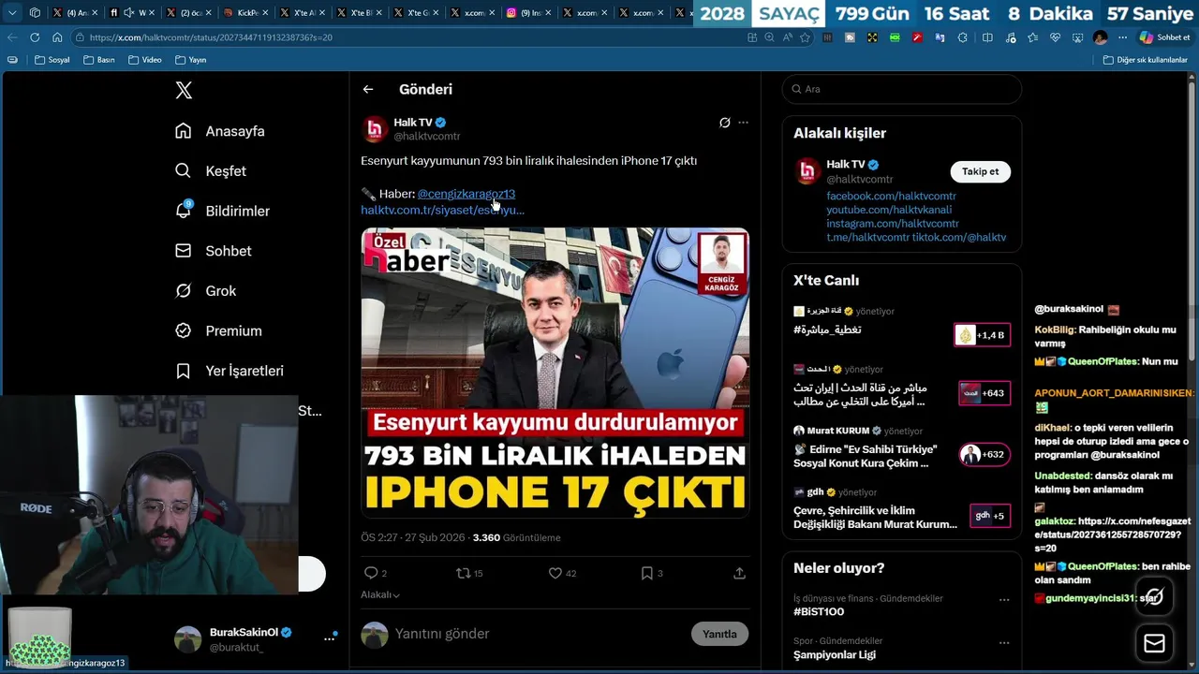
Task: Open browser profile avatar
Action: click(1101, 37)
